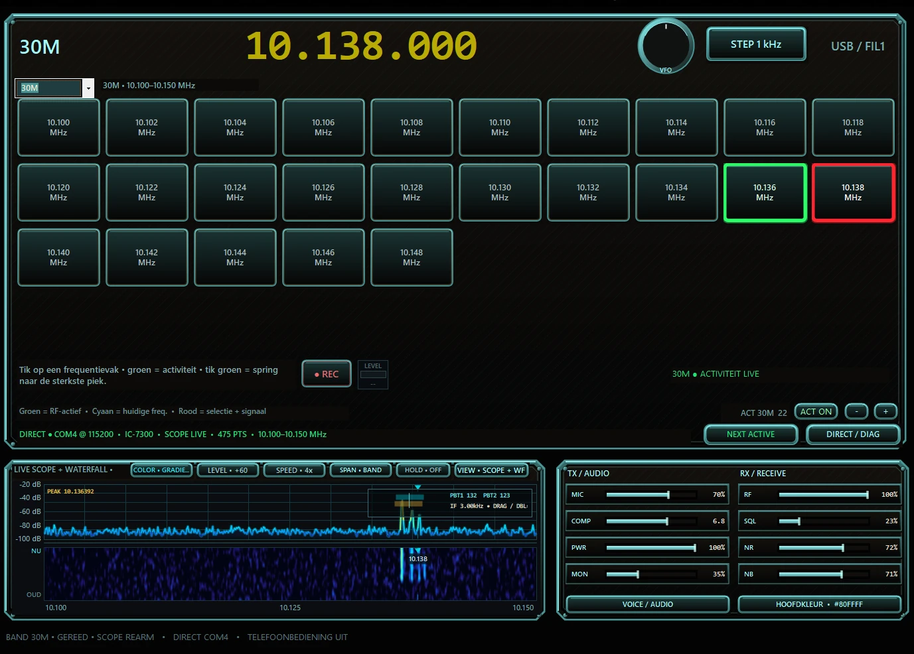Tune to the 10.136 MHz green tile

[x=765, y=192]
